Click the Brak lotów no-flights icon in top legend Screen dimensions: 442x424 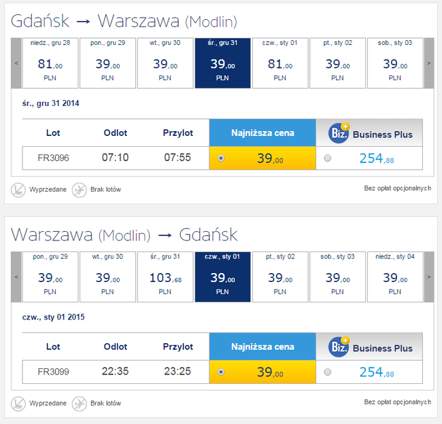[79, 190]
